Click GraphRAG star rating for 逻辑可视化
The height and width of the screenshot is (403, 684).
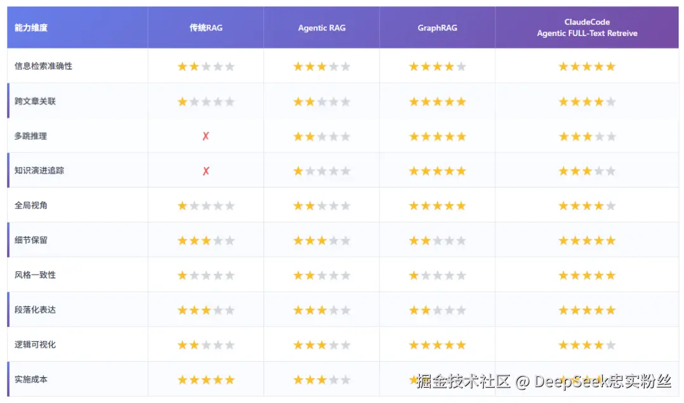click(438, 345)
